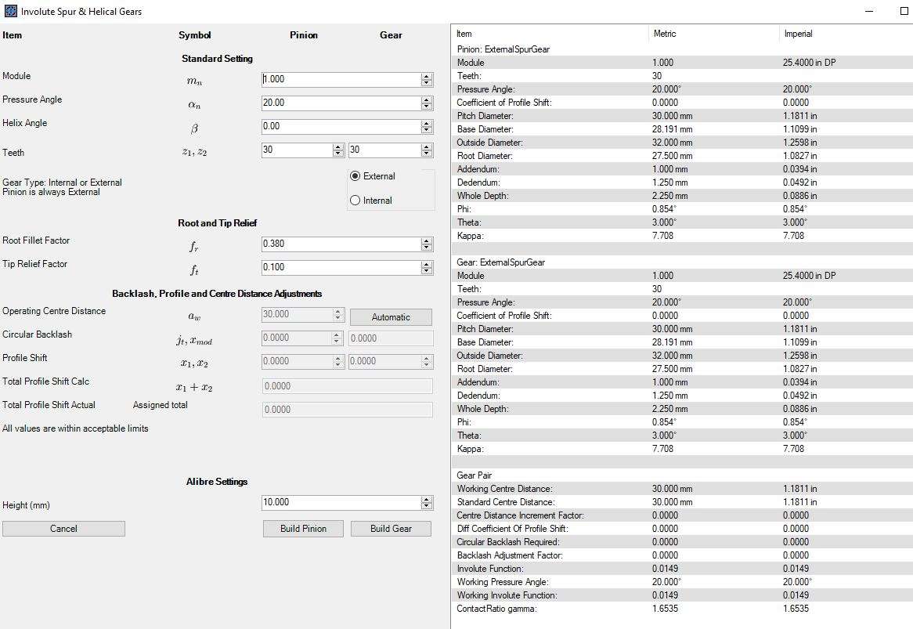This screenshot has width=913, height=629.
Task: Select the Internal gear type radio button
Action: [x=355, y=201]
